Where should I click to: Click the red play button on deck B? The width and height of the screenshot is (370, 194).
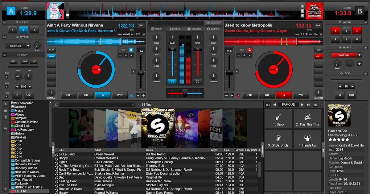284,95
